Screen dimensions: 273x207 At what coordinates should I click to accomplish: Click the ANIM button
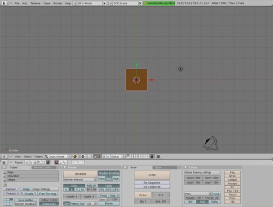(x=152, y=175)
